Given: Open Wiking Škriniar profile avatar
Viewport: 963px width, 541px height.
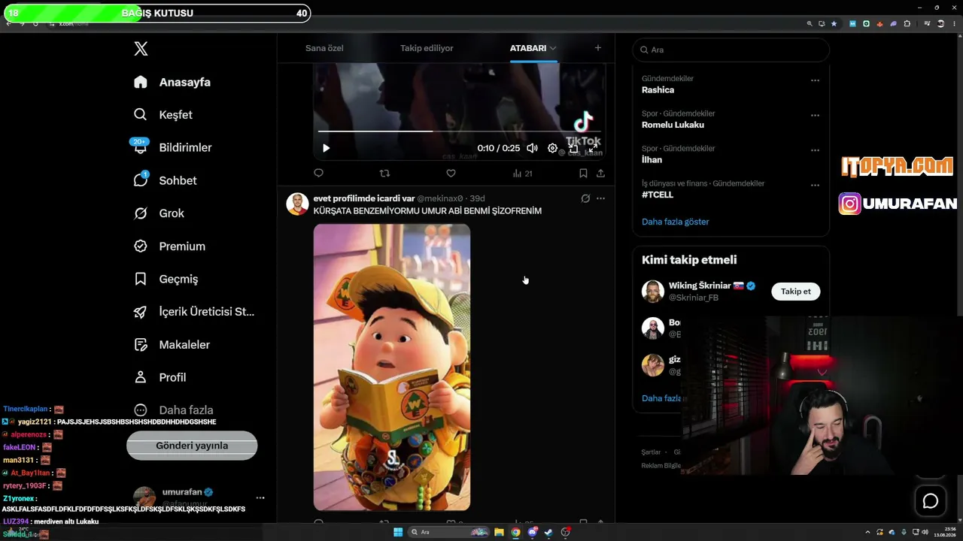Looking at the screenshot, I should pyautogui.click(x=653, y=292).
